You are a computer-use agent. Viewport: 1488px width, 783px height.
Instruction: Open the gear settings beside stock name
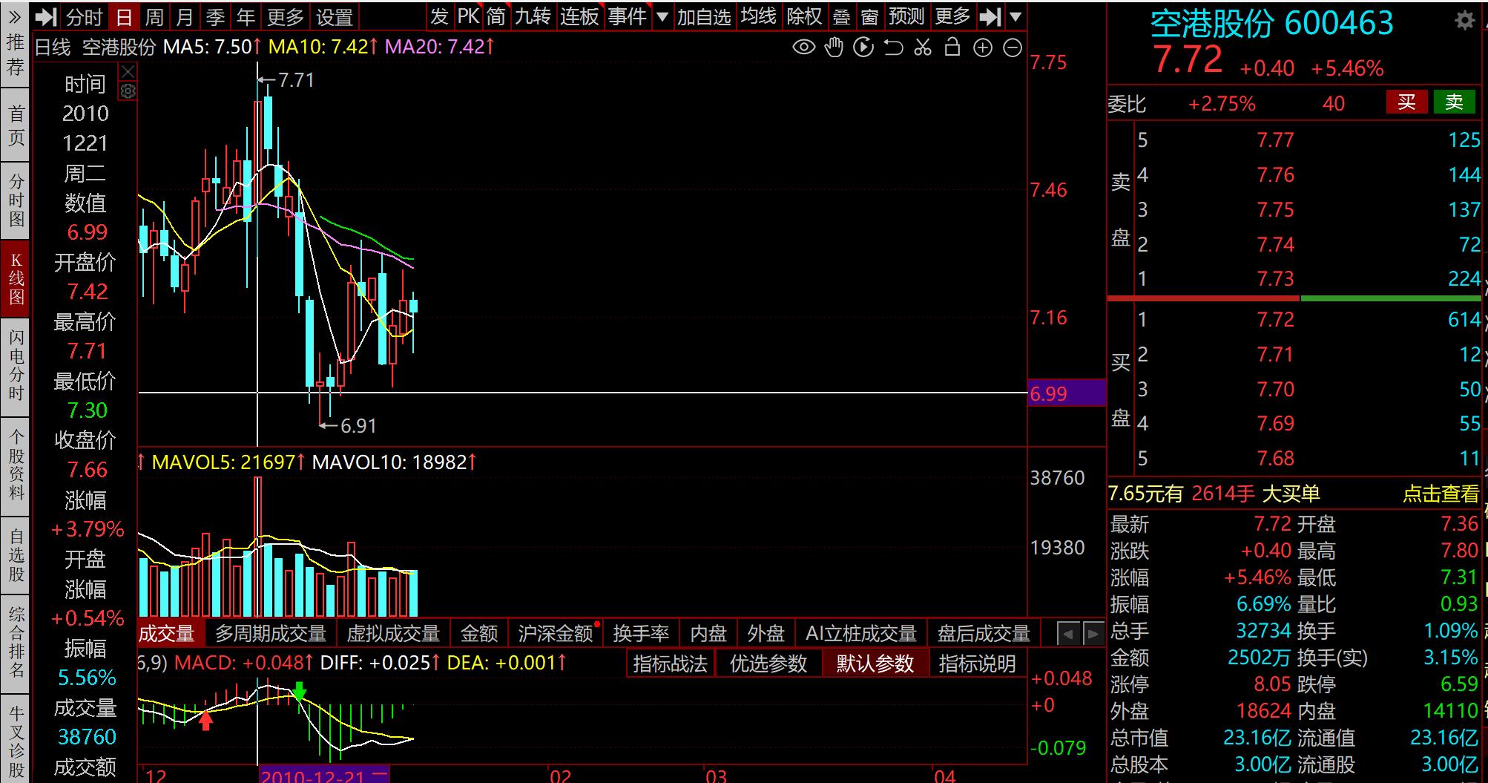1464,21
